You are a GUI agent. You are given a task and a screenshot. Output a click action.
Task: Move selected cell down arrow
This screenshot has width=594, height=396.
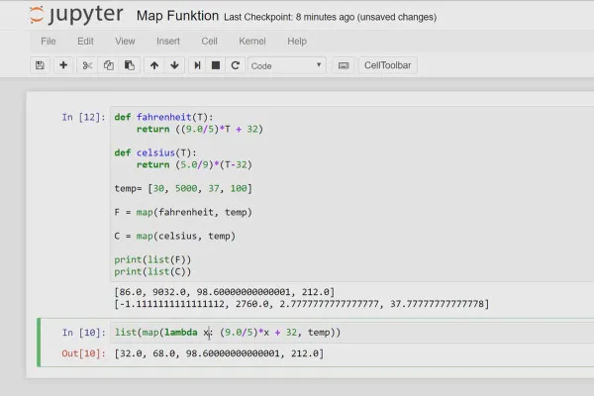[x=174, y=65]
